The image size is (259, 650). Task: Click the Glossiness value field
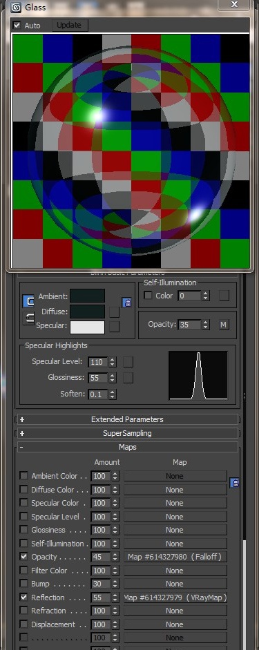(98, 378)
